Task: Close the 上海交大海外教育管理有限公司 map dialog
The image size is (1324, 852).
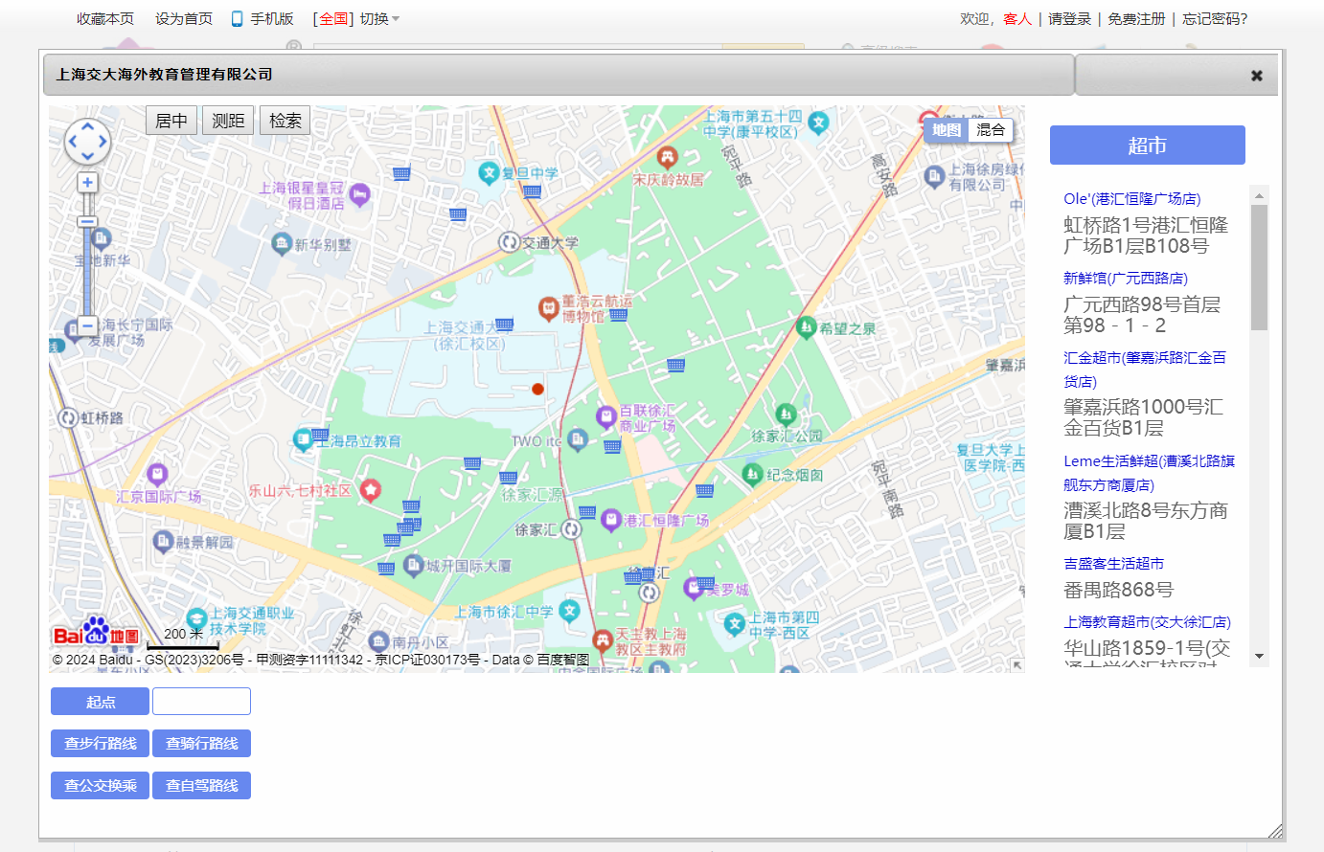Action: pyautogui.click(x=1256, y=76)
